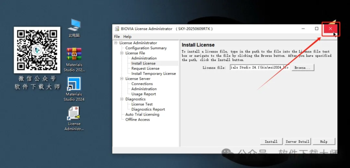Collapse the License File tree node
Viewport: 350px width, 168px height.
[x=122, y=53]
